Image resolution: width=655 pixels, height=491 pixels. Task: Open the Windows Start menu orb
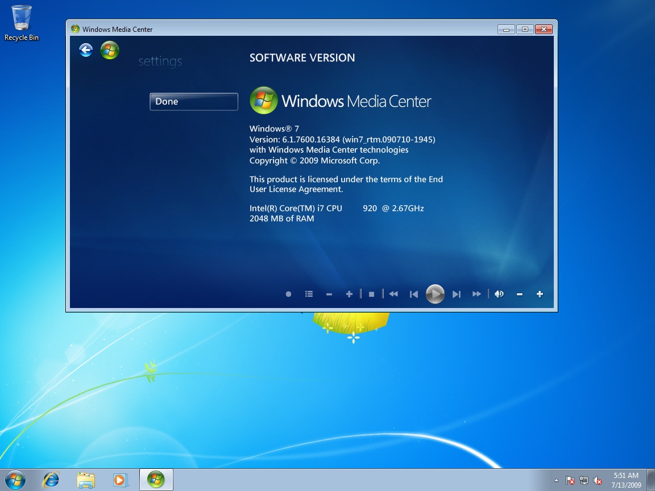tap(15, 480)
